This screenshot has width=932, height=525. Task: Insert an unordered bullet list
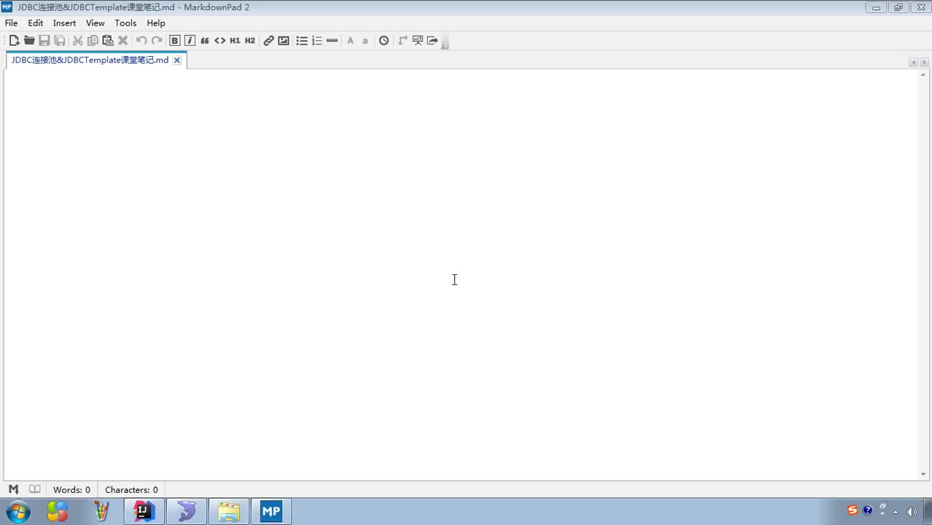pyautogui.click(x=302, y=41)
